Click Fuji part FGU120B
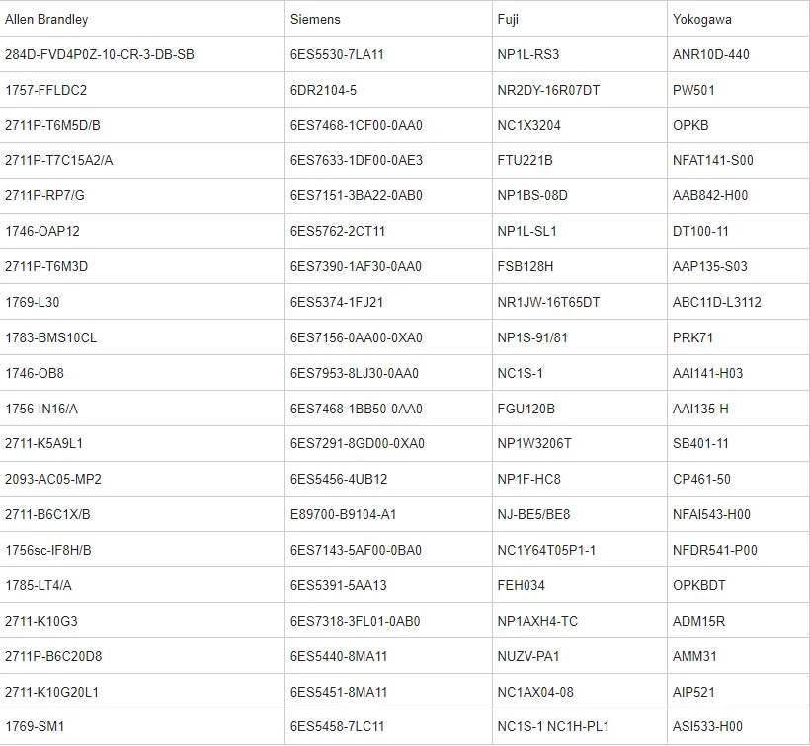The width and height of the screenshot is (810, 746). [x=526, y=409]
